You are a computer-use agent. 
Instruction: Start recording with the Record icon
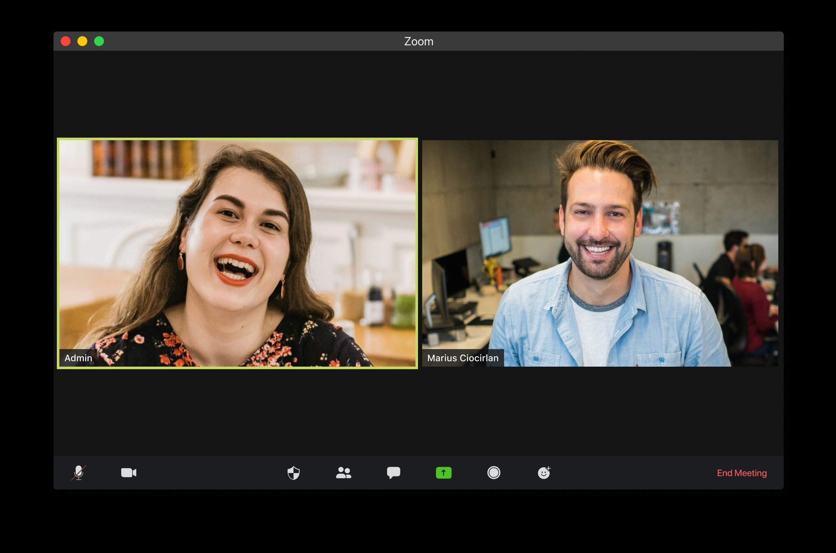coord(493,473)
